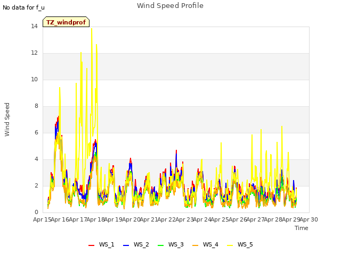Click the blue WS_2 legend color marker
The height and width of the screenshot is (255, 341).
126,245
